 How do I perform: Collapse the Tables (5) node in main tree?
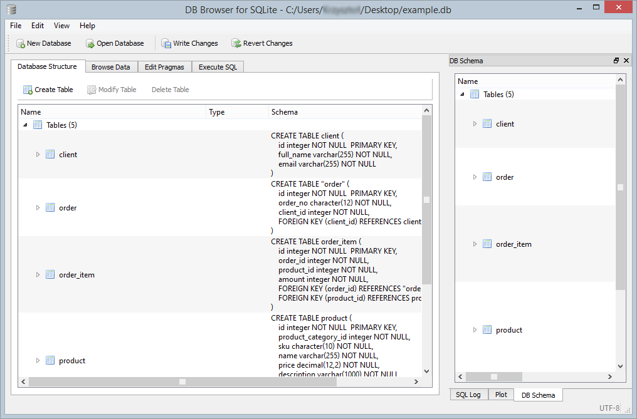click(x=26, y=125)
